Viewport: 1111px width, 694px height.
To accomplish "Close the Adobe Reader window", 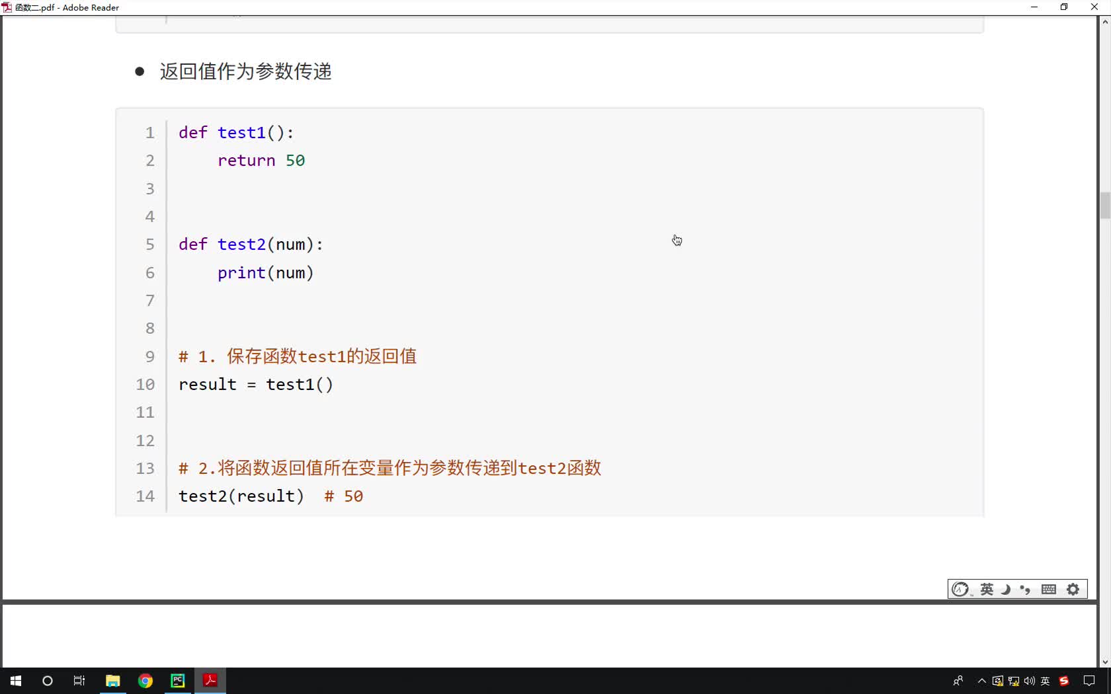I will point(1094,7).
